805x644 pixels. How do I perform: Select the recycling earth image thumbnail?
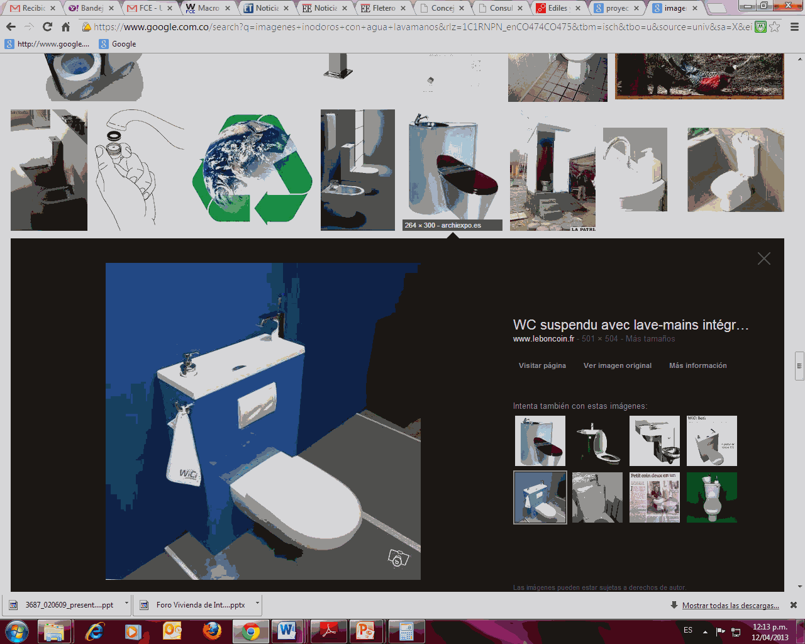click(252, 169)
